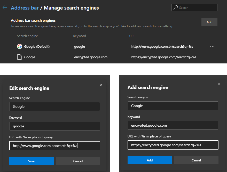Cancel the Edit search engine dialog

click(x=78, y=161)
